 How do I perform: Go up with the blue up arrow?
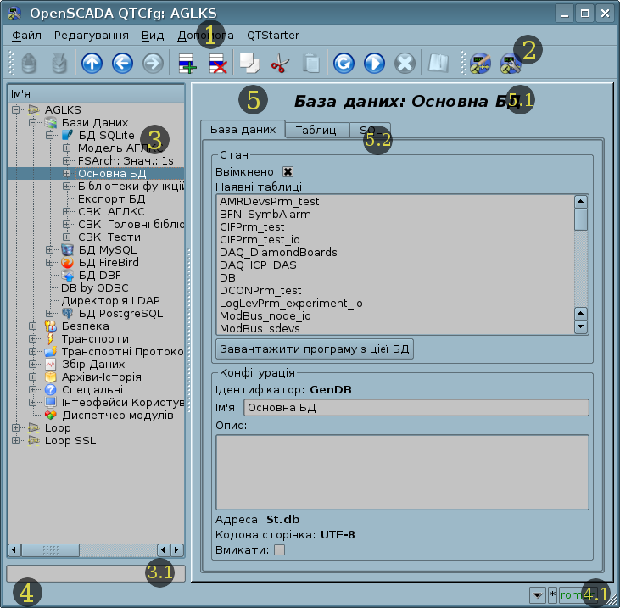pyautogui.click(x=92, y=64)
